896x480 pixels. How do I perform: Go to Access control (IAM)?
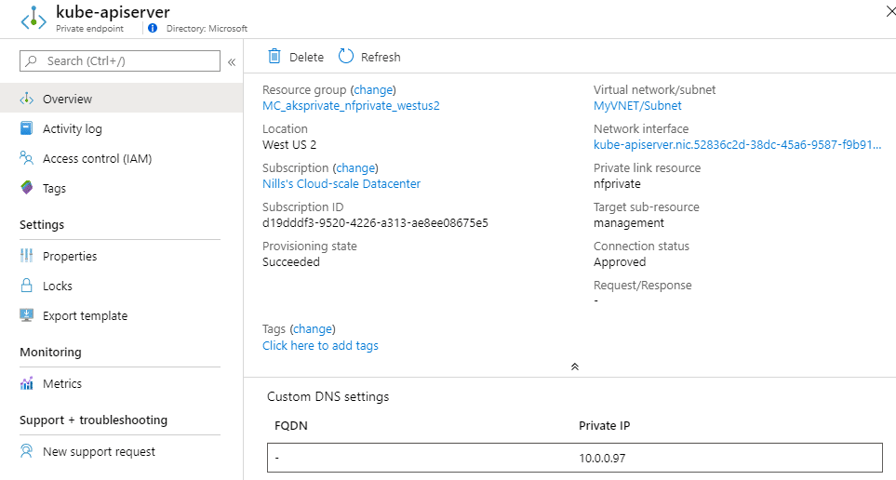coord(97,159)
